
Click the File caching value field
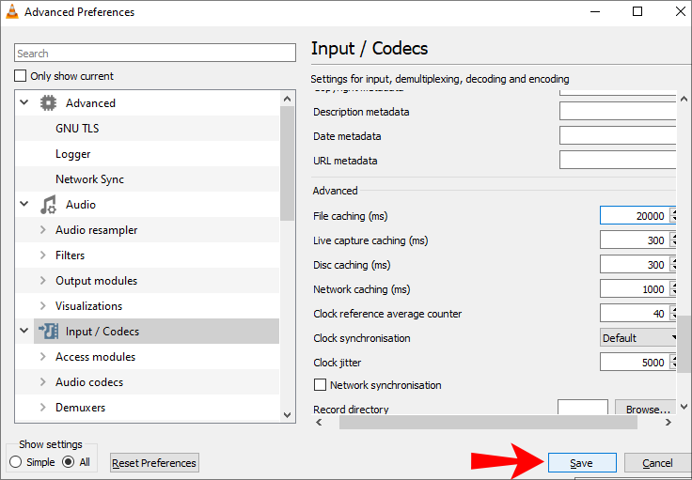[x=634, y=216]
